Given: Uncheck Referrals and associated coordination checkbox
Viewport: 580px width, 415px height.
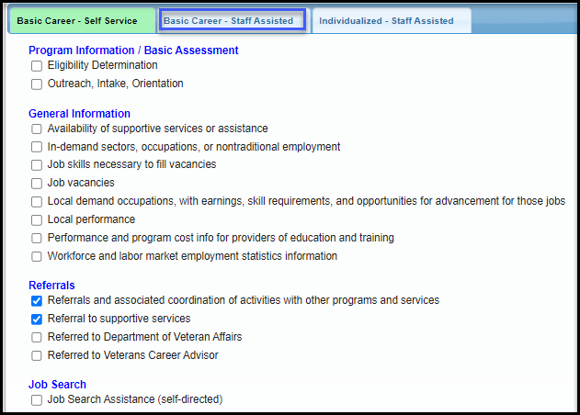Looking at the screenshot, I should pyautogui.click(x=37, y=301).
